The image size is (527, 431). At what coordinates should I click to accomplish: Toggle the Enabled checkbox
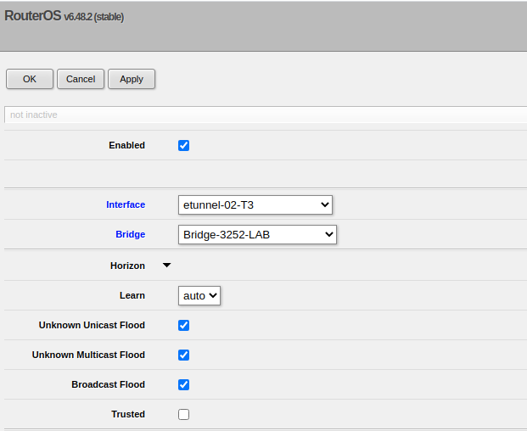pyautogui.click(x=183, y=145)
